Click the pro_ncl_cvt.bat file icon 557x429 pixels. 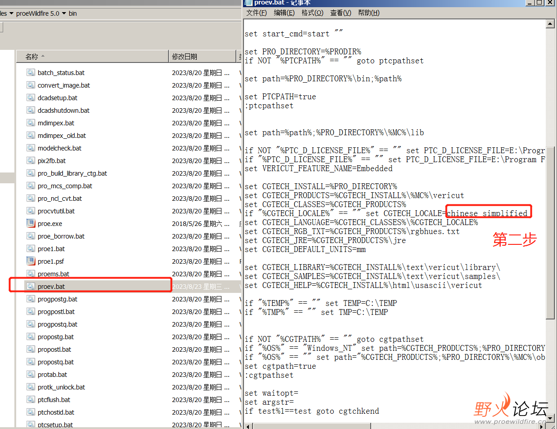[31, 198]
